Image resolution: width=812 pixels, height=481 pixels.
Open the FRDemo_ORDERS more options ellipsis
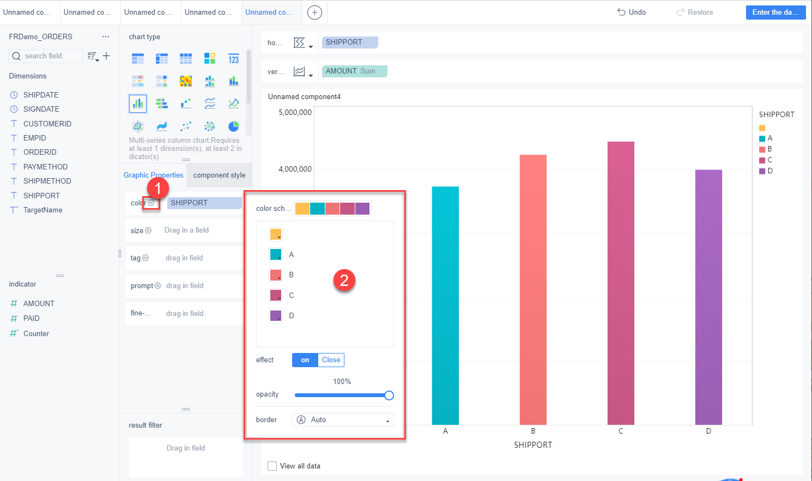(106, 36)
